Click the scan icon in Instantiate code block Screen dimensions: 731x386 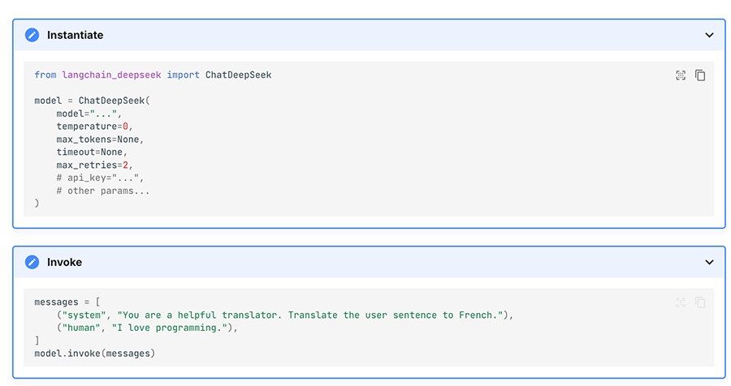tap(681, 75)
